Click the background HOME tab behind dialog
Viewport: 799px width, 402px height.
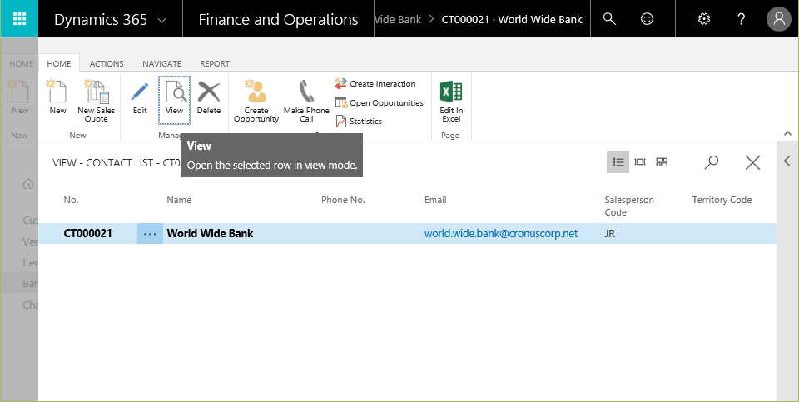pos(22,64)
